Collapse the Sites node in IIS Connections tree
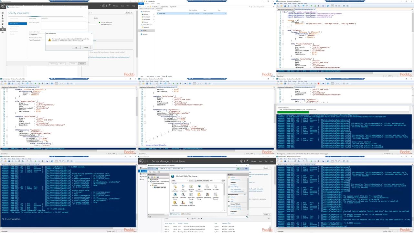The image size is (414, 233). pos(151,185)
